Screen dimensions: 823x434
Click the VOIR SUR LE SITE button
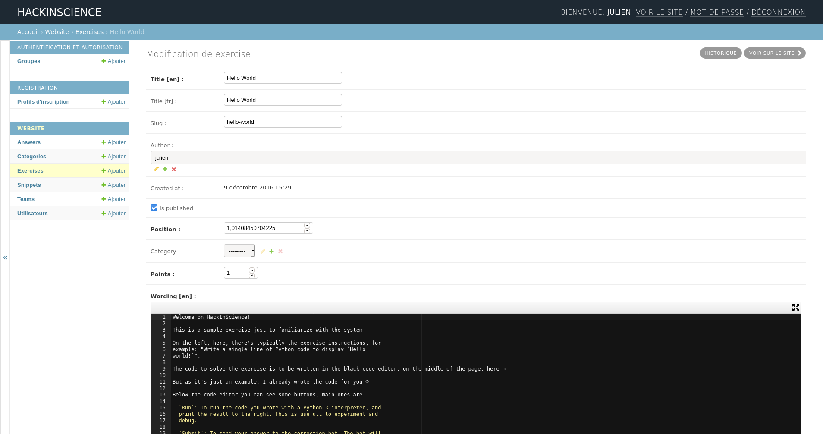tap(775, 53)
